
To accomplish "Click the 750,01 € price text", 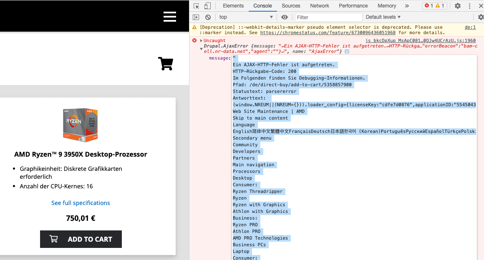I will [81, 218].
